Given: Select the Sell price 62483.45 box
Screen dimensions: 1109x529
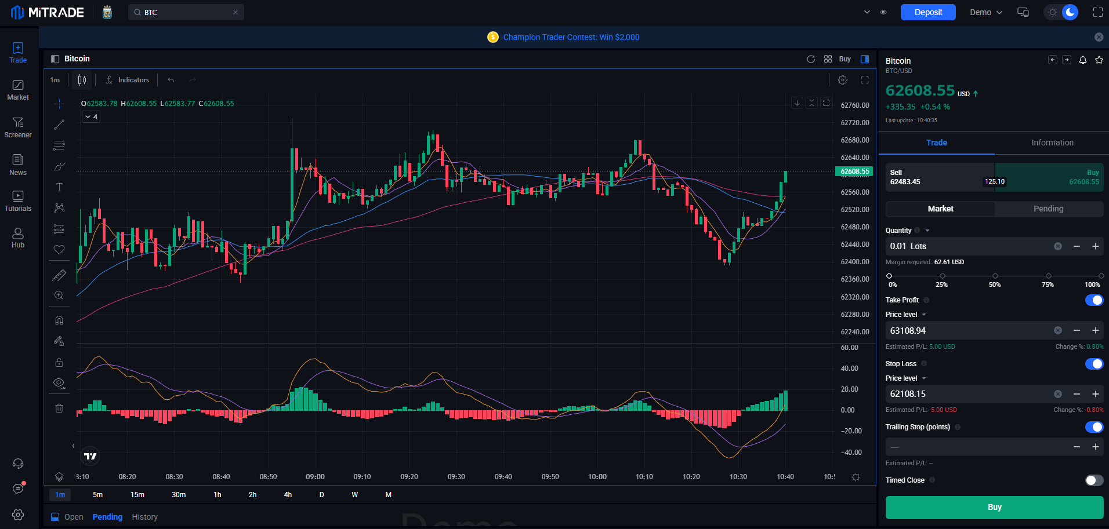Looking at the screenshot, I should click(x=940, y=177).
